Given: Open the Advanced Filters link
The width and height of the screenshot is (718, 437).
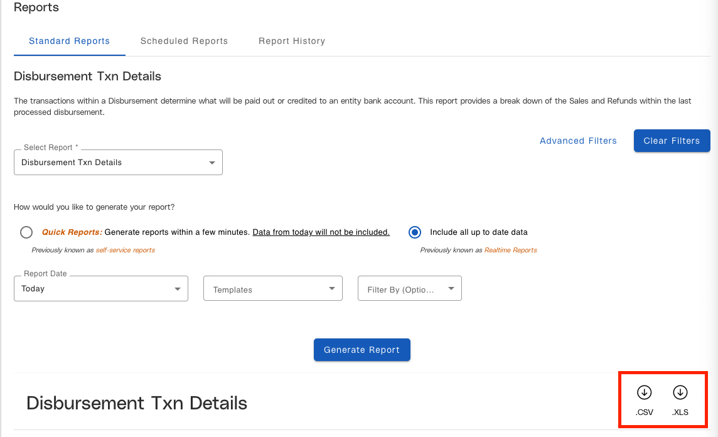Looking at the screenshot, I should click(x=578, y=141).
